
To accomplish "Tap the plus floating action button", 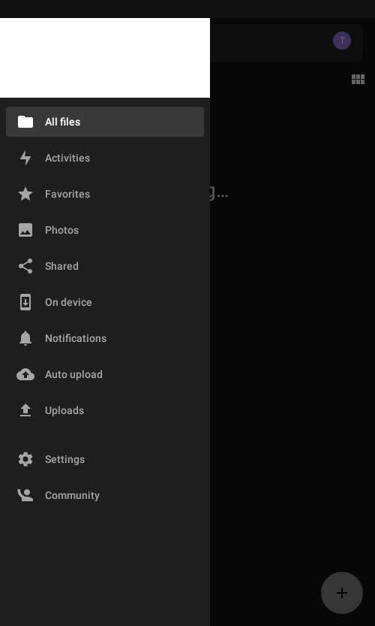I will click(x=342, y=593).
